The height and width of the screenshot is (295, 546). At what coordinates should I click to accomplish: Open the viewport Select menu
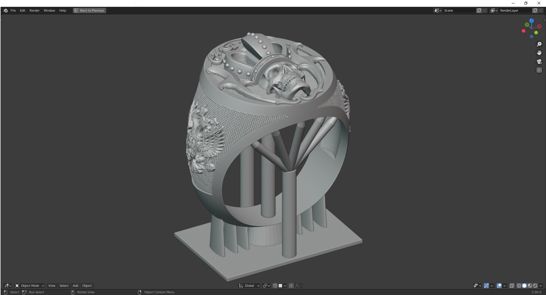pos(64,286)
